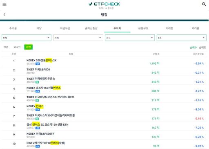Open TIGER 미국배당다우존스 entry
This screenshot has height=149, width=209.
click(x=41, y=79)
